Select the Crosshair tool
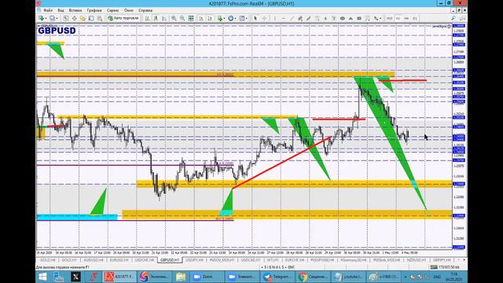Image resolution: width=503 pixels, height=283 pixels. [x=264, y=18]
